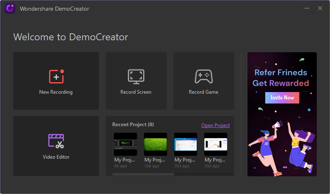This screenshot has width=330, height=194.
Task: Click the DemoCreator logo icon
Action: click(x=10, y=9)
